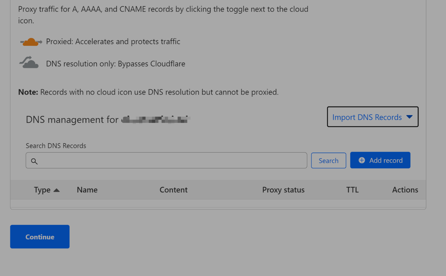Sort by the Type column header
The height and width of the screenshot is (276, 446).
coord(42,190)
